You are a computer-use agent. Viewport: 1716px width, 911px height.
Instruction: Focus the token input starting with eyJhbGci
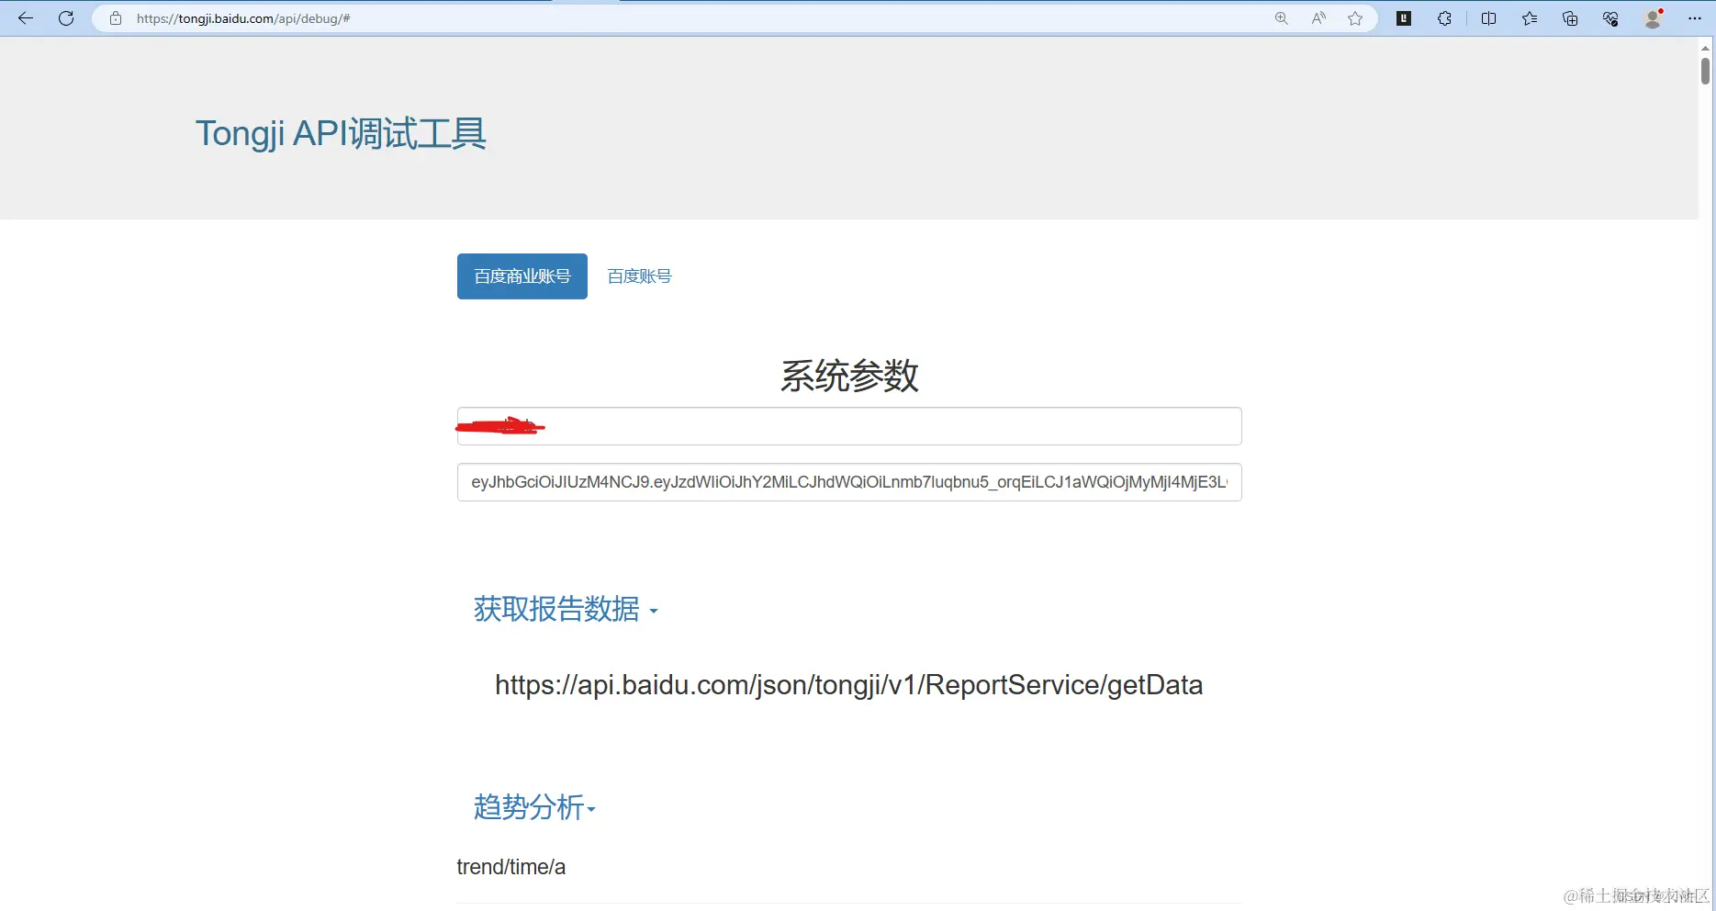(849, 482)
